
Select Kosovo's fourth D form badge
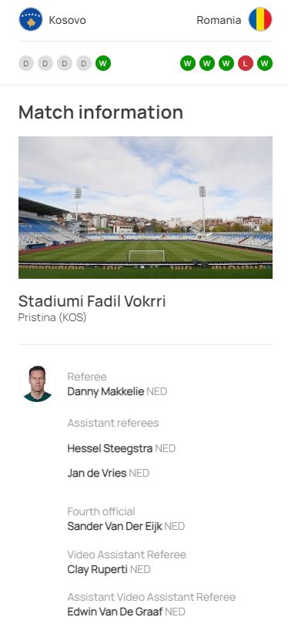(x=84, y=63)
